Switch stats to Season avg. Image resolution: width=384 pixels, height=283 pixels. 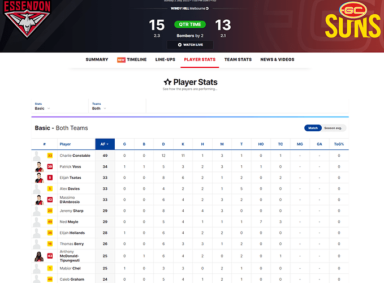click(333, 128)
